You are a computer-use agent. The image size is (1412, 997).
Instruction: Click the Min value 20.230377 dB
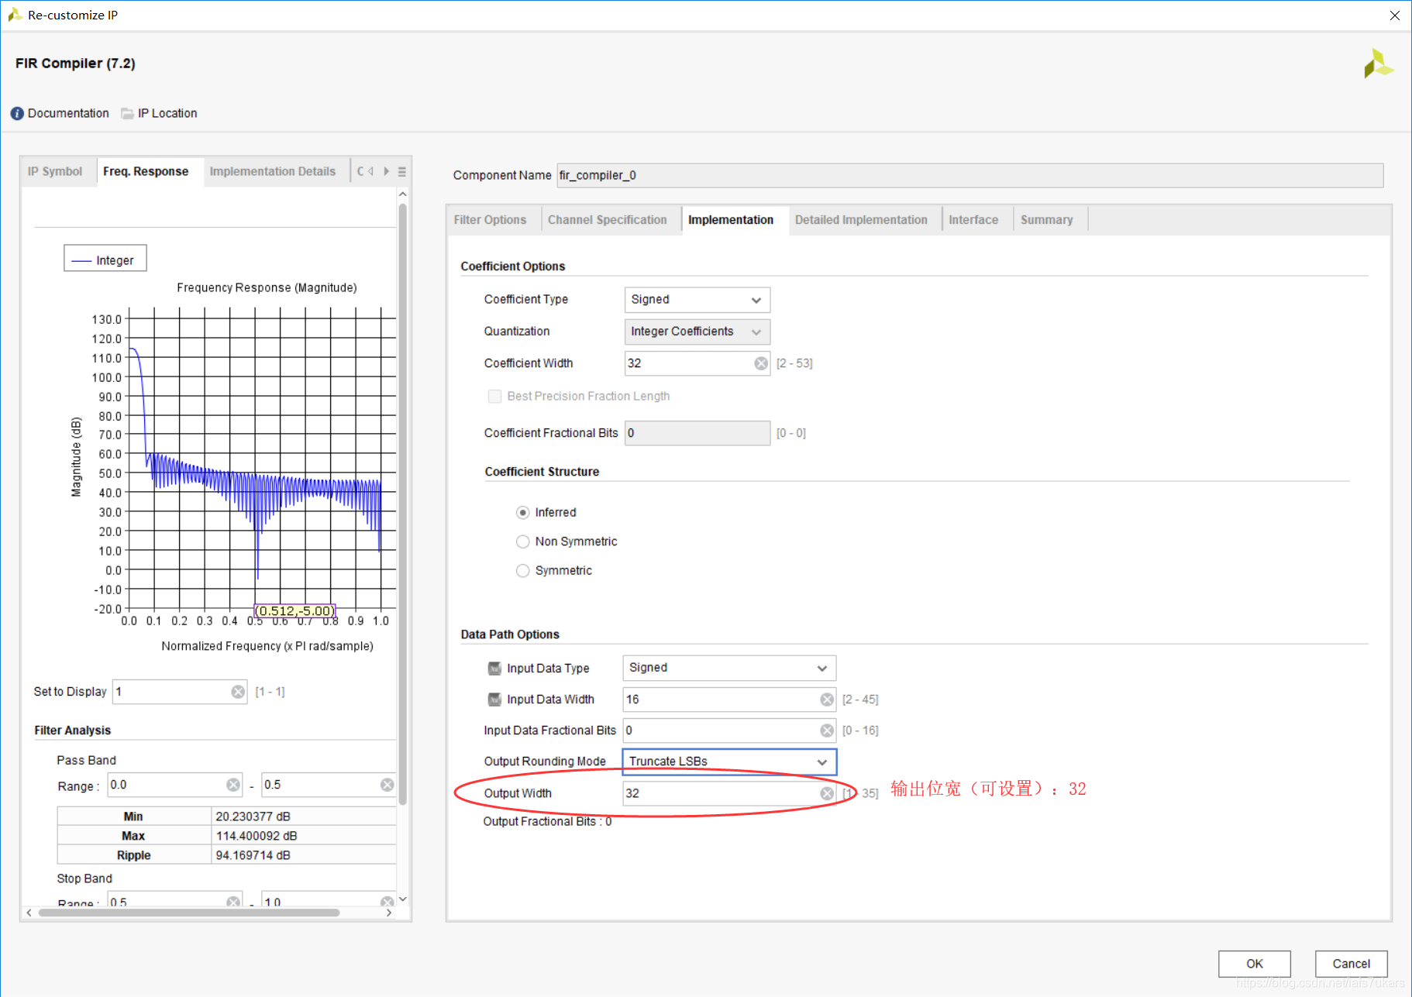click(x=253, y=817)
